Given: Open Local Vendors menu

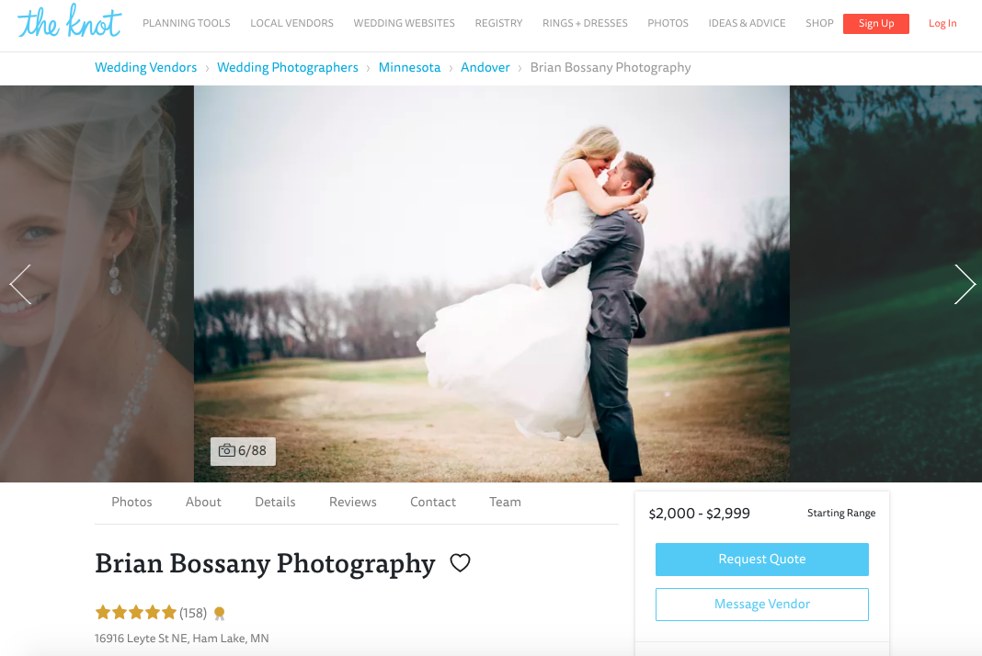Looking at the screenshot, I should [x=291, y=23].
